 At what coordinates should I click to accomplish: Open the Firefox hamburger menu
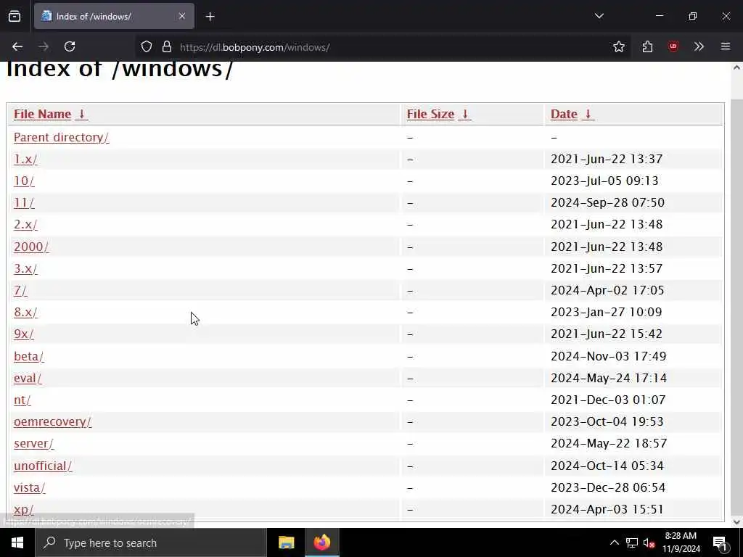725,46
